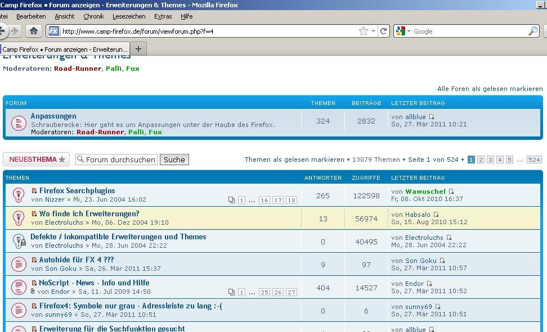Open the Chronik menu
Viewport: 547px width, 332px height.
[x=93, y=16]
